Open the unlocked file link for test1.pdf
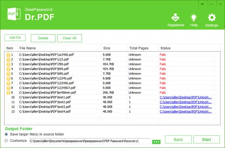The height and width of the screenshot is (148, 225). click(186, 97)
